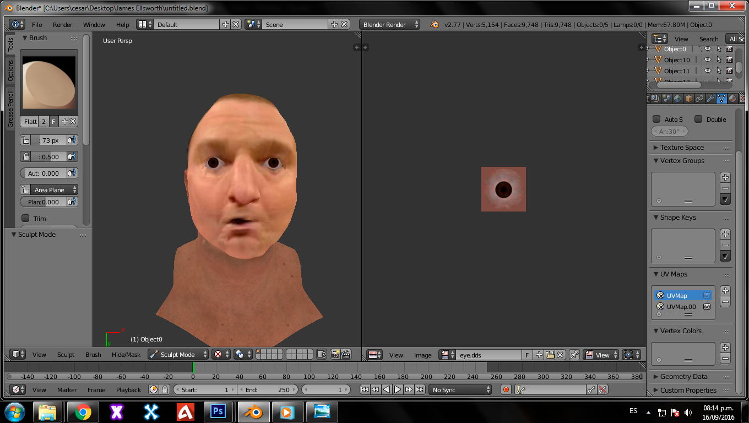Click the OpenGL render animation clapper icon

(346, 355)
